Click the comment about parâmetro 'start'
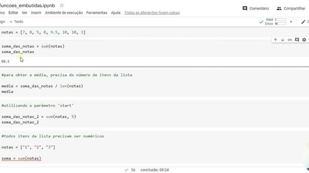The image size is (309, 173). (38, 106)
